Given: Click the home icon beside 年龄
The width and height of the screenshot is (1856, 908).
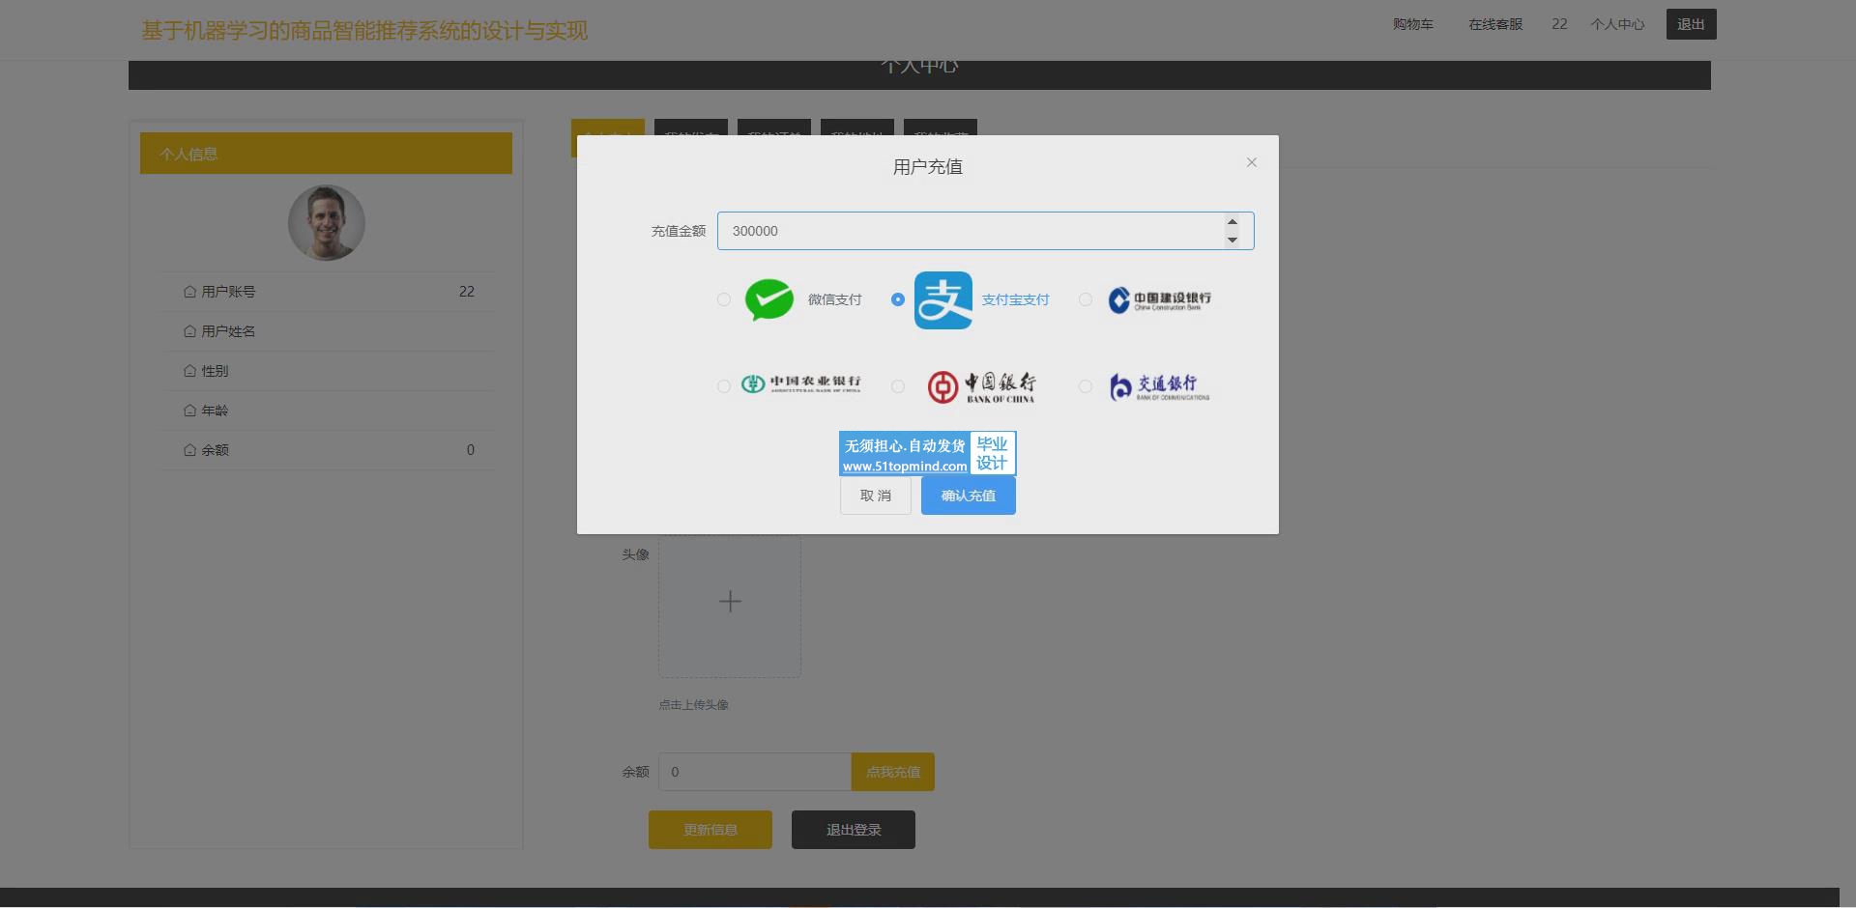Looking at the screenshot, I should pos(189,411).
